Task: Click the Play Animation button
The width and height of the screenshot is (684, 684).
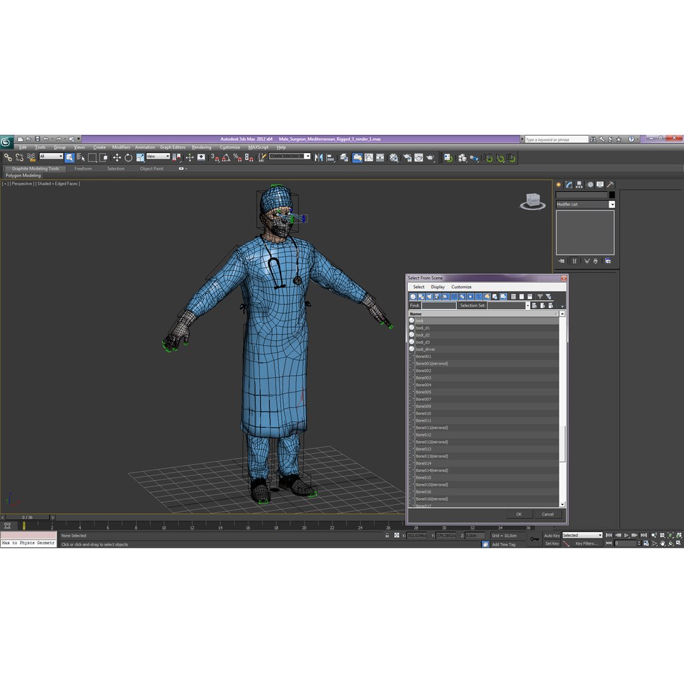Action: pos(626,535)
